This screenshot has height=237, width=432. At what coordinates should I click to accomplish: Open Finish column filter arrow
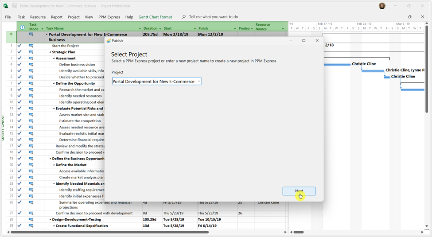(x=235, y=29)
